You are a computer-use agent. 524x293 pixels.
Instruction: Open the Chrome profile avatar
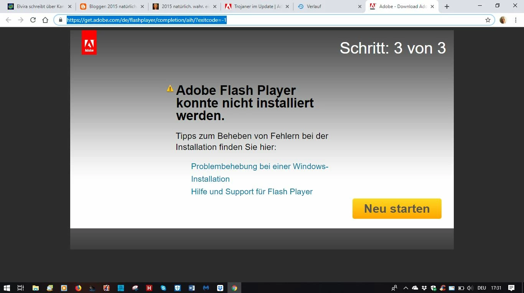pos(503,20)
